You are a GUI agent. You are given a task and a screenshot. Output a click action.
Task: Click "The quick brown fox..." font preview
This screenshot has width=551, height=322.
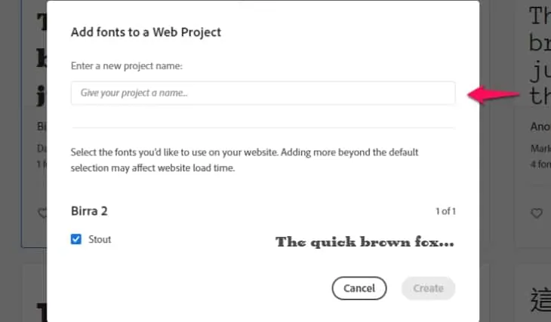coord(365,242)
